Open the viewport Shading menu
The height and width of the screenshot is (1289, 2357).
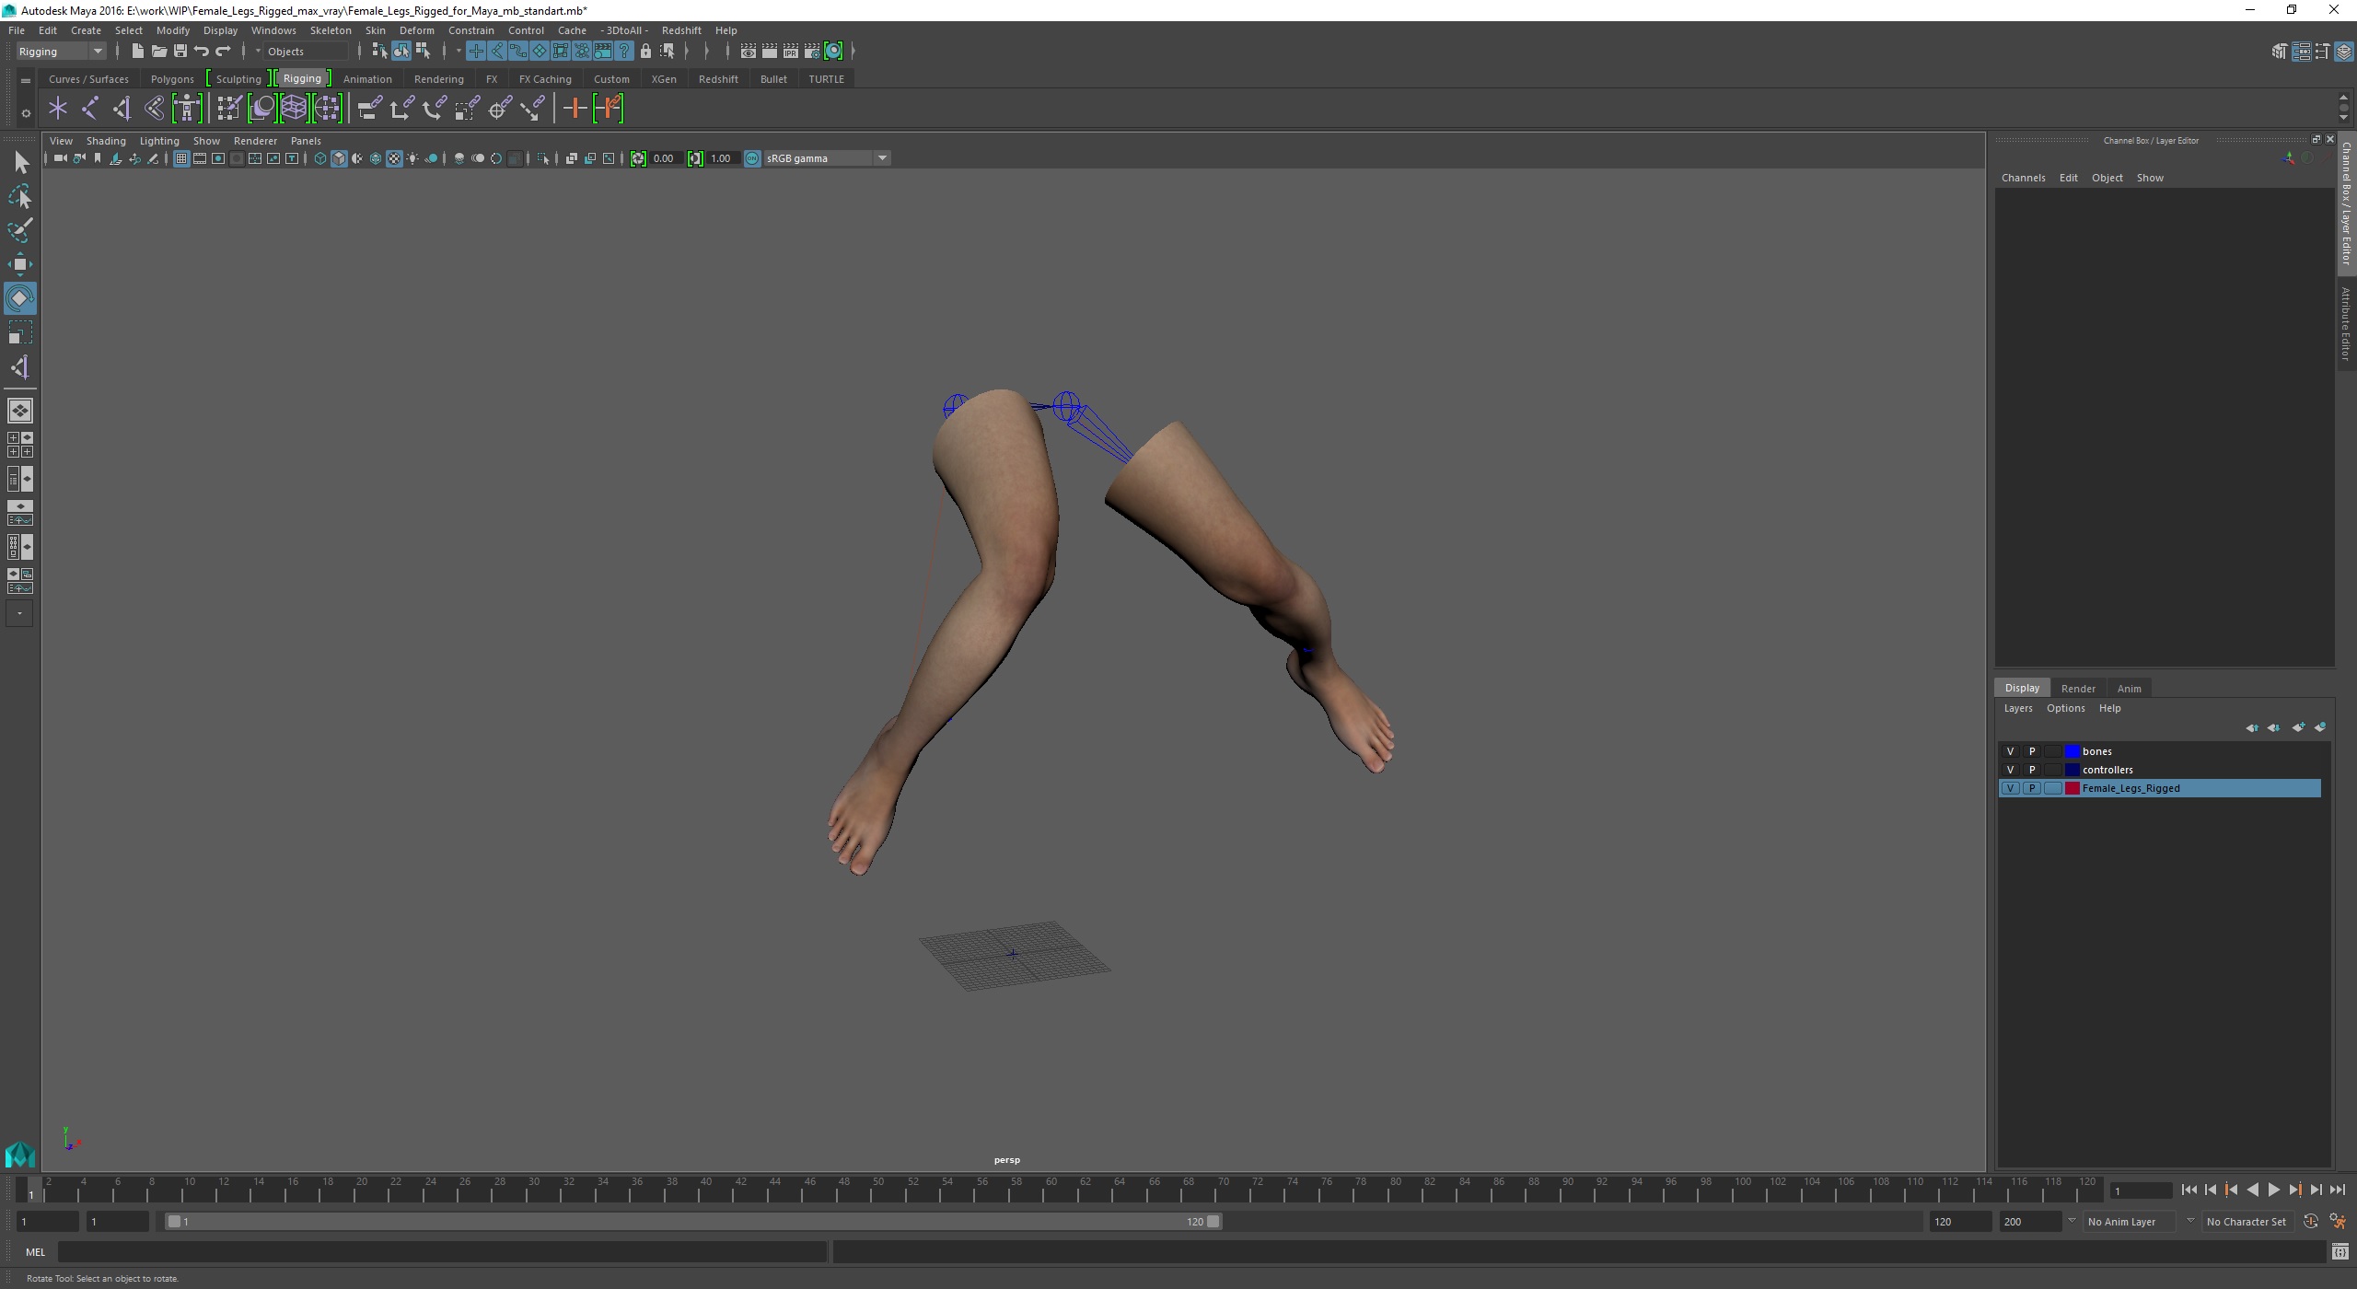[106, 141]
